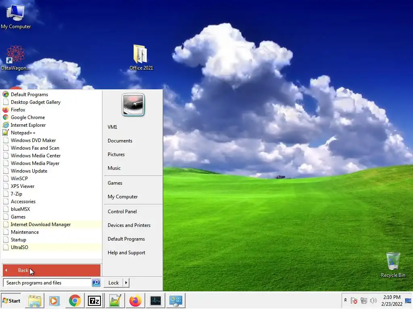
Task: Open Windows Media Player from the taskbar
Action: tap(54, 301)
